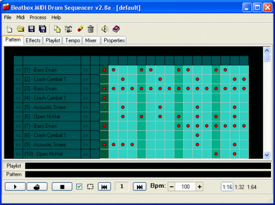
Task: Click the speaker sound icon
Action: [x=105, y=29]
